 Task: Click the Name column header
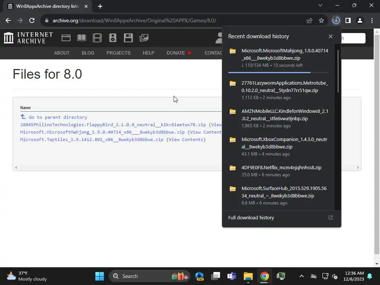point(26,108)
